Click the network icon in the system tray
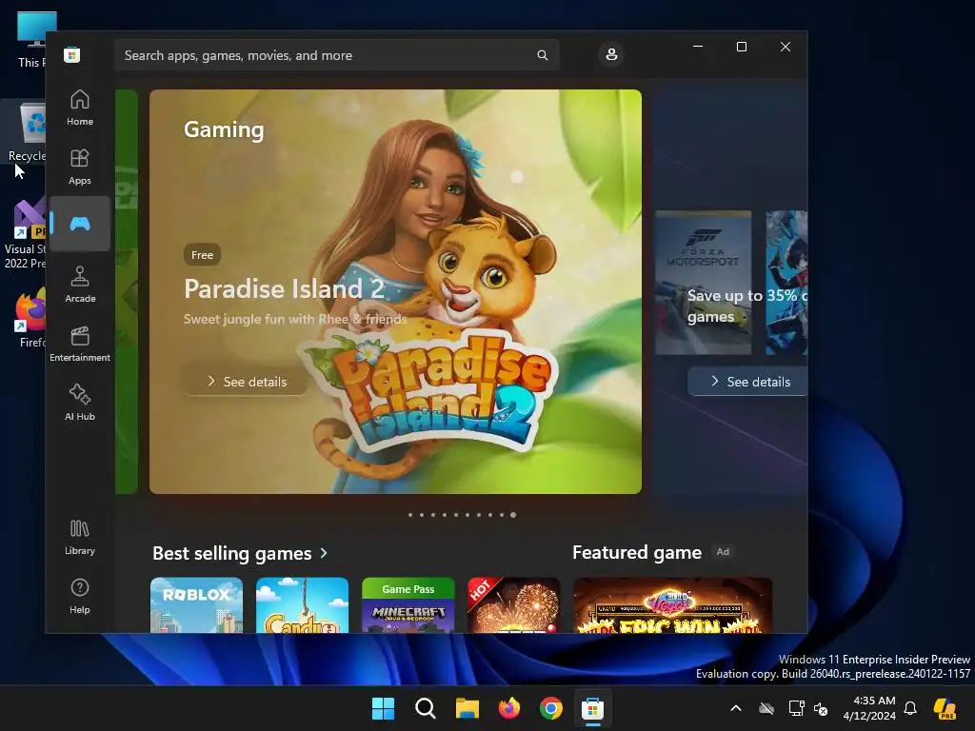975x731 pixels. point(797,708)
